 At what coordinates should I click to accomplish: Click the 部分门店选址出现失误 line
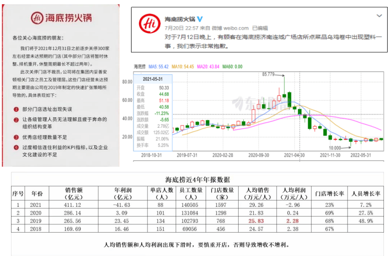click(47, 109)
